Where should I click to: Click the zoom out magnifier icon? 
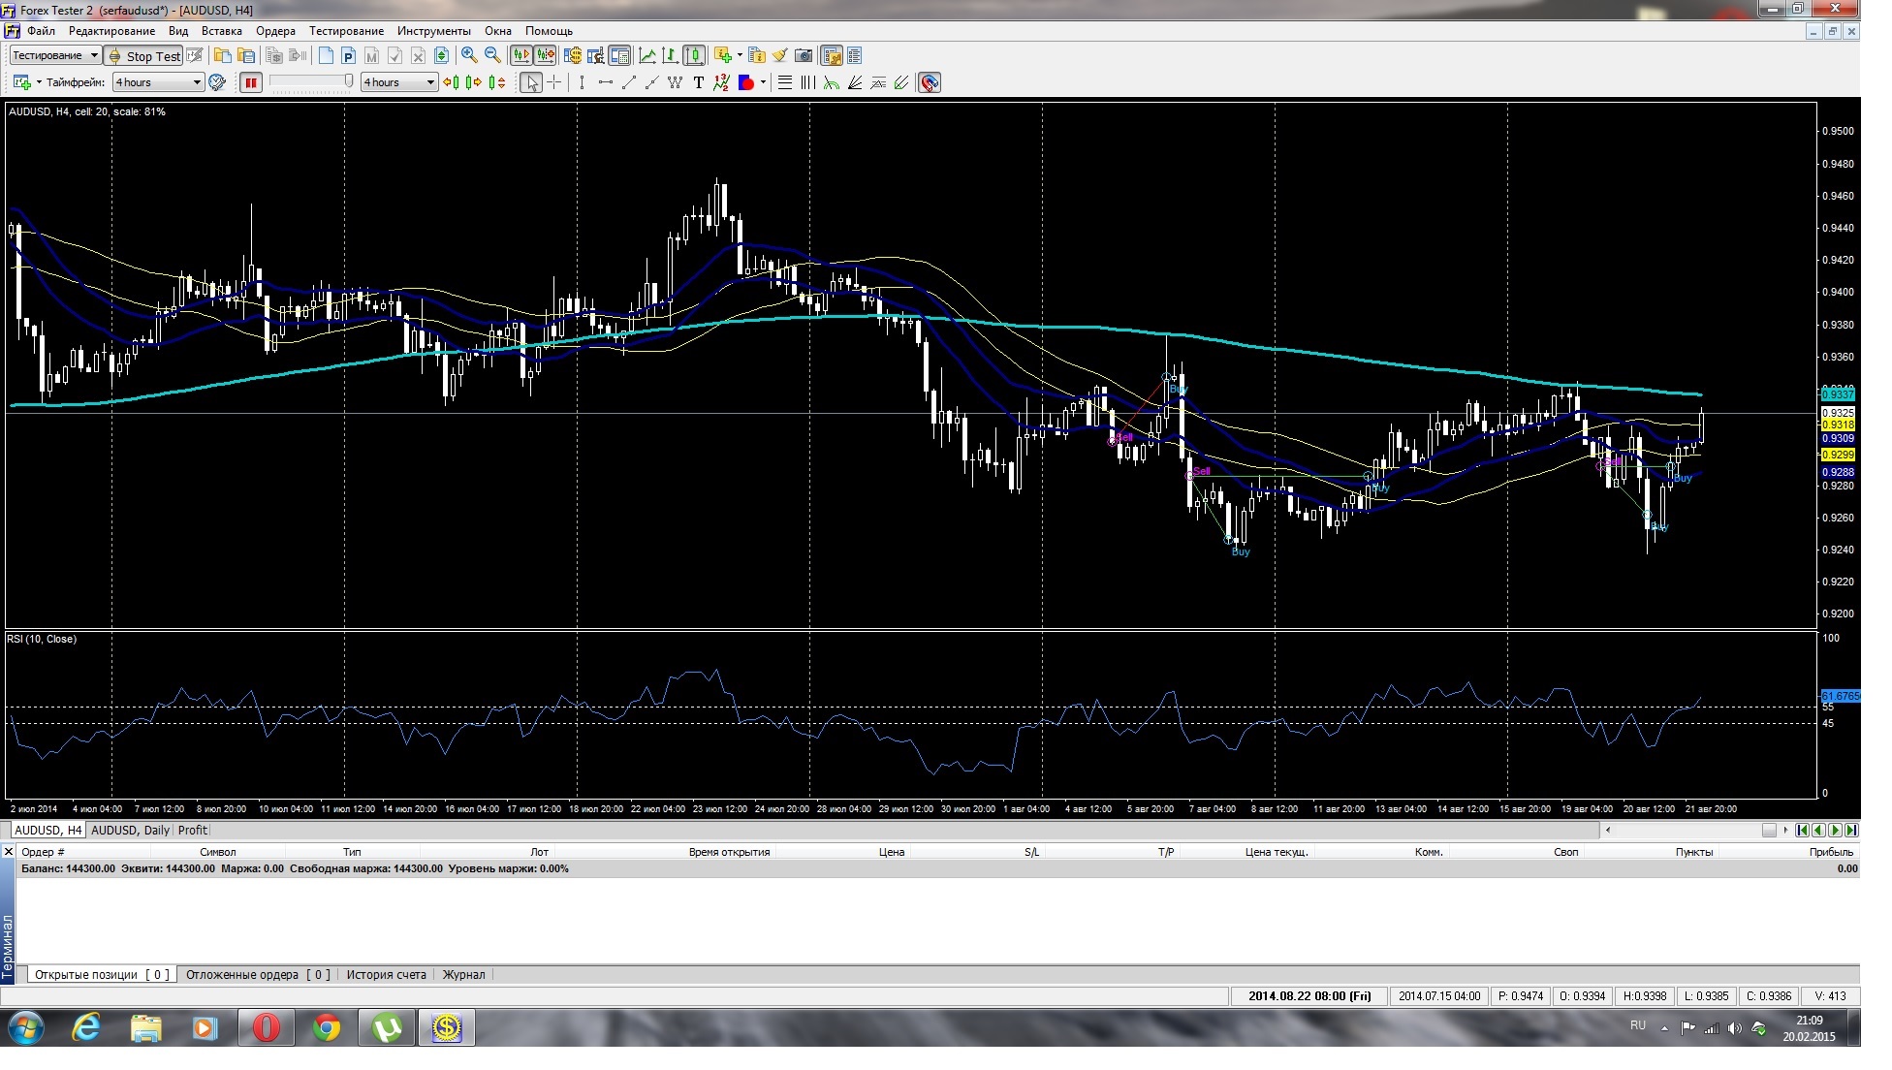point(492,55)
